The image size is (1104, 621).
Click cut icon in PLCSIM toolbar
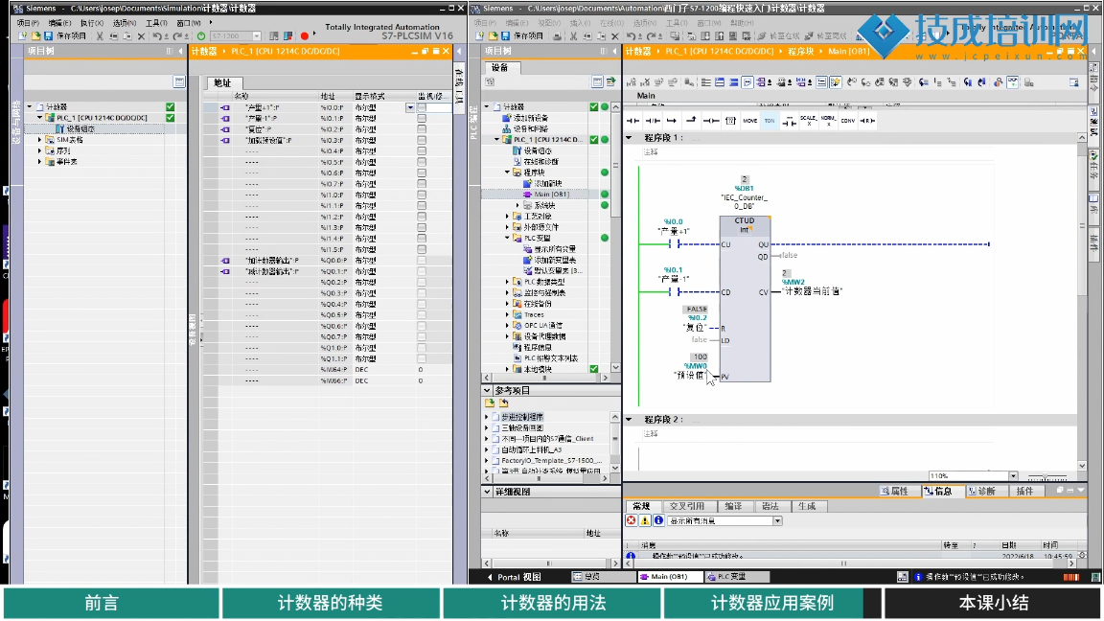tap(100, 35)
